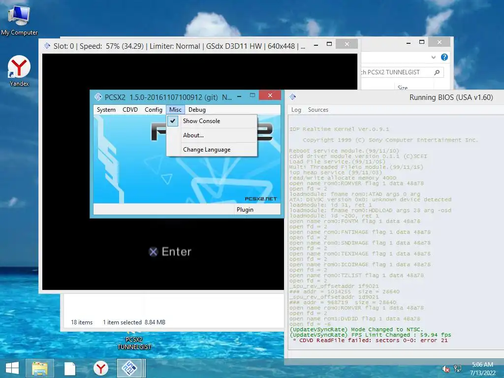Minimize the game render window
Viewport: 504px width, 378px height.
click(316, 45)
